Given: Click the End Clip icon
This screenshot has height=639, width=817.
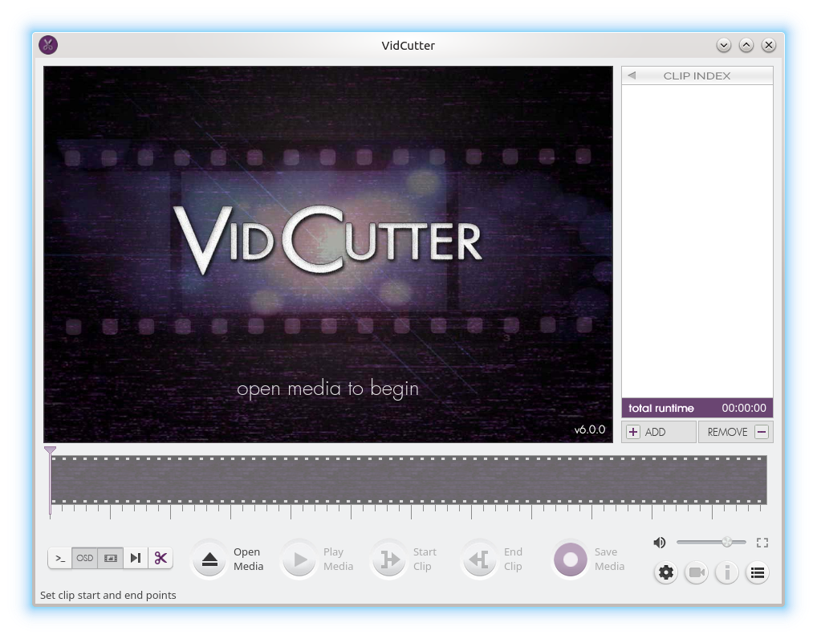Looking at the screenshot, I should click(x=479, y=560).
